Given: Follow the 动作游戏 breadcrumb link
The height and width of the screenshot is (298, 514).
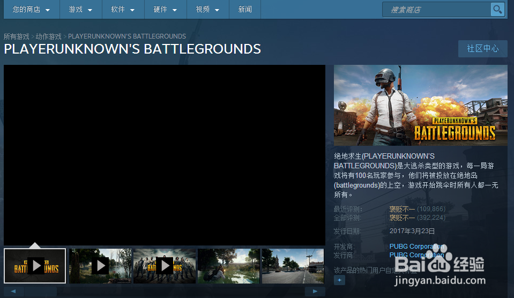Looking at the screenshot, I should (x=49, y=36).
